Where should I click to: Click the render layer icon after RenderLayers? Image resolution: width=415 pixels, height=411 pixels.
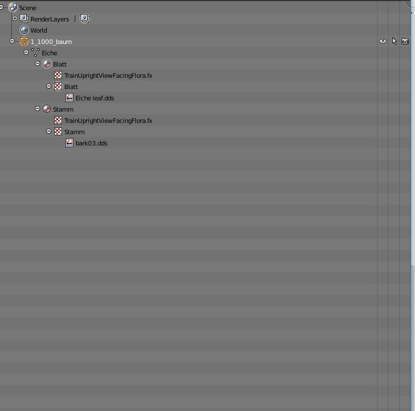tap(85, 18)
